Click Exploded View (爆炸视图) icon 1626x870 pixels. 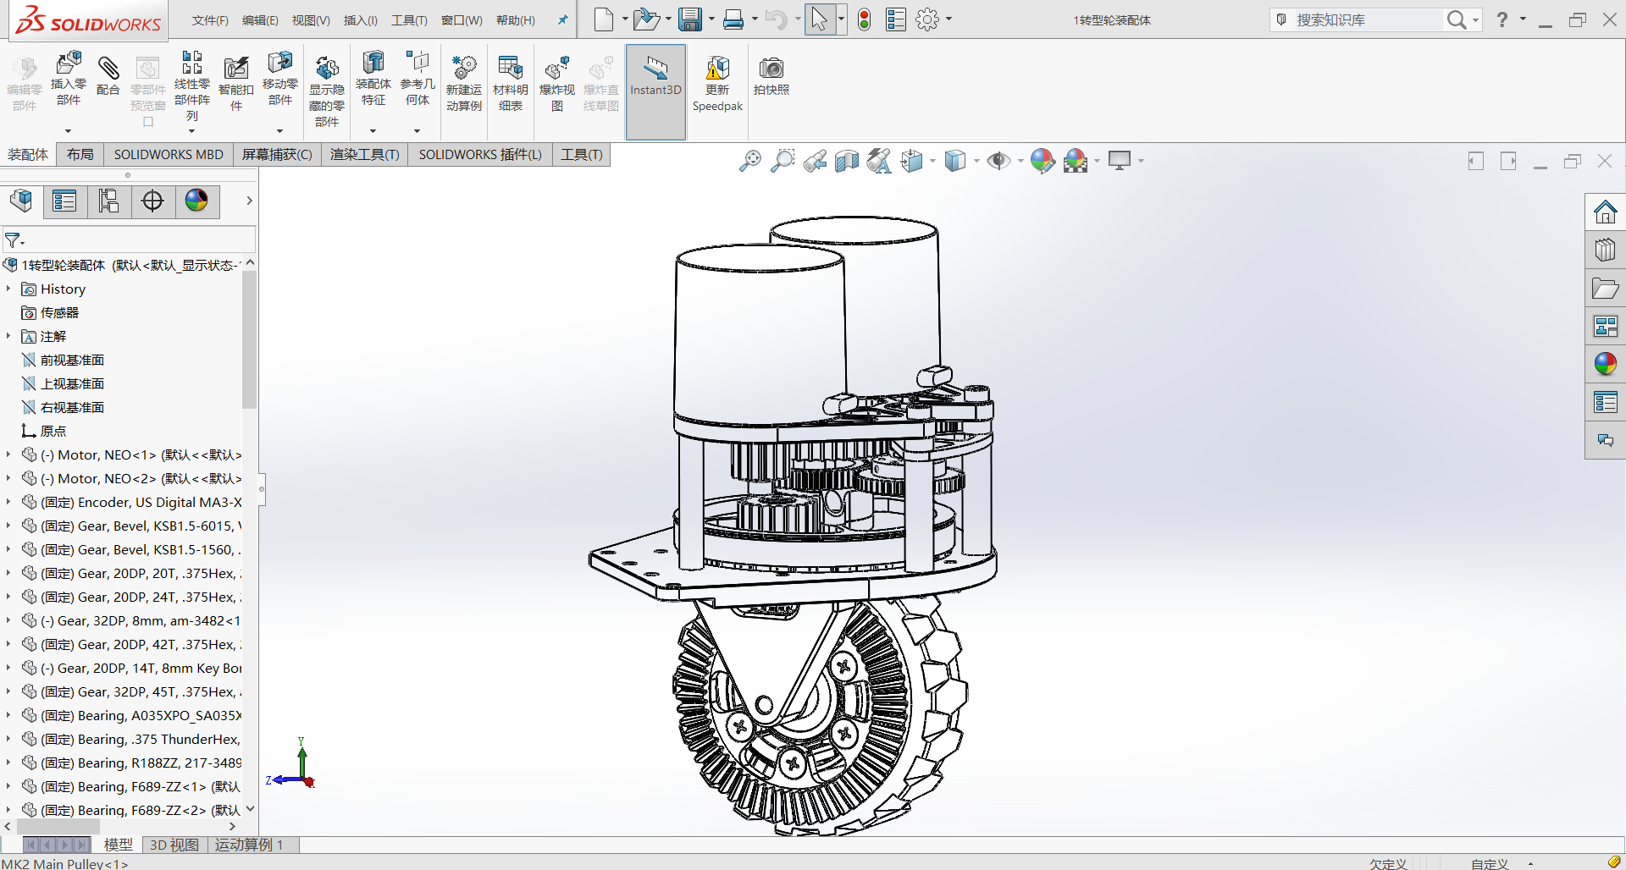click(x=557, y=68)
